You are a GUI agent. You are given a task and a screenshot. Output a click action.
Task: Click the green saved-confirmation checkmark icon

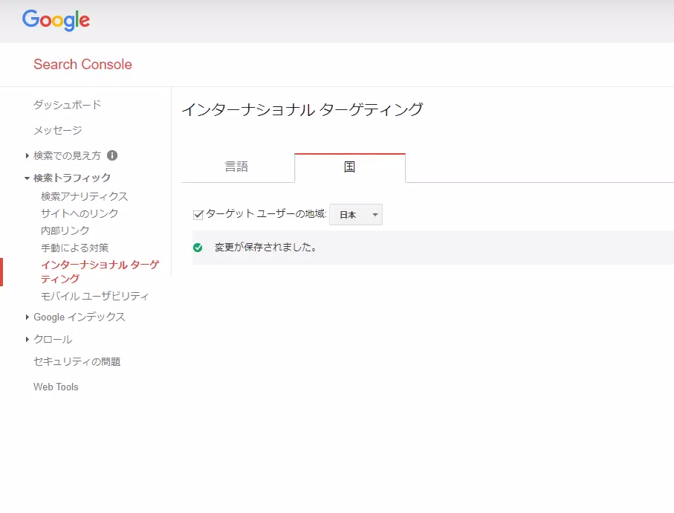pyautogui.click(x=198, y=248)
